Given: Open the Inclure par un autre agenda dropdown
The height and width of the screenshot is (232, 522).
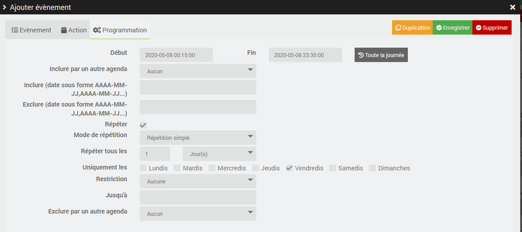Looking at the screenshot, I should pyautogui.click(x=198, y=71).
